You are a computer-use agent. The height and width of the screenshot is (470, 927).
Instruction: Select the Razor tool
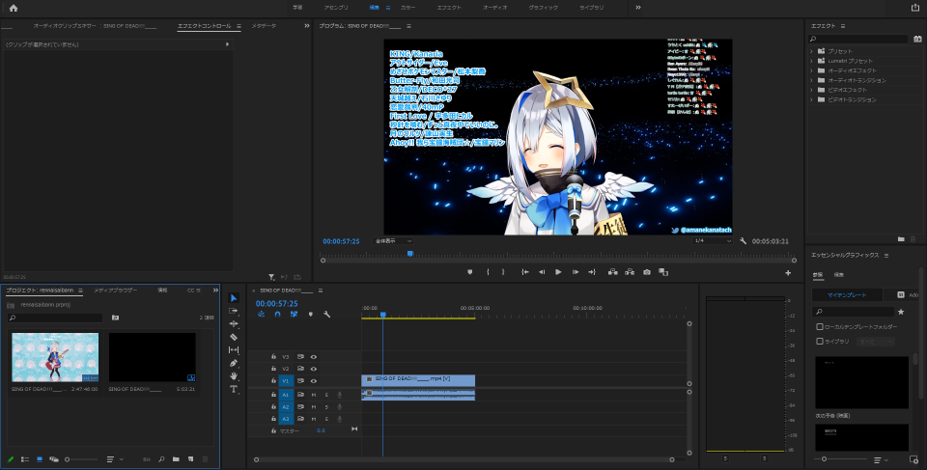234,337
